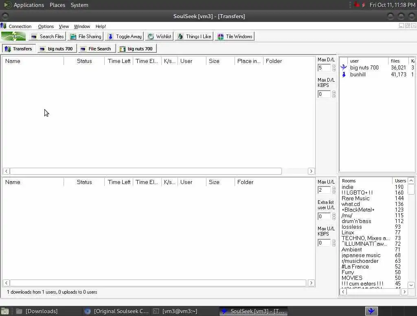Click downloads pane scroll right arrow
This screenshot has width=417, height=316.
coord(311,171)
